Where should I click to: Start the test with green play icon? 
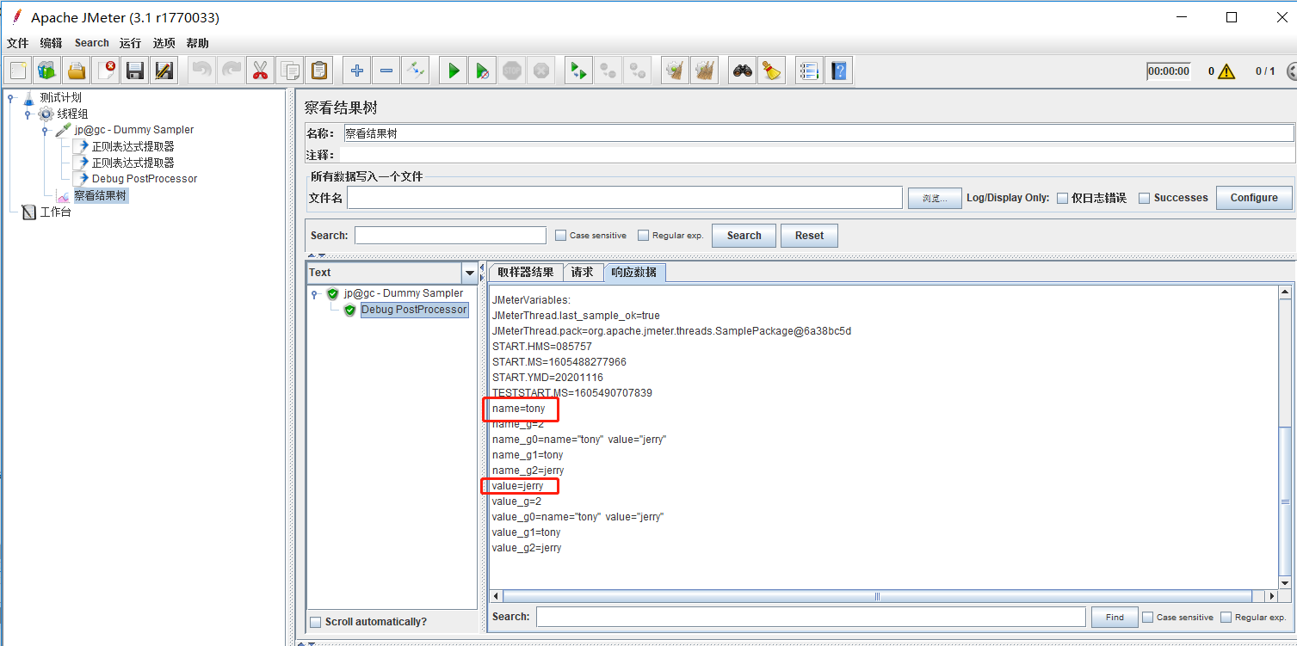pos(454,71)
